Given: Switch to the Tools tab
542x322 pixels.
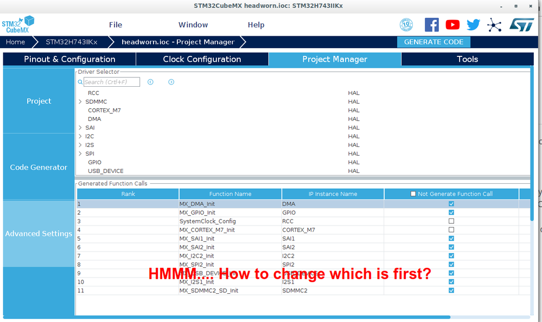Looking at the screenshot, I should point(467,59).
